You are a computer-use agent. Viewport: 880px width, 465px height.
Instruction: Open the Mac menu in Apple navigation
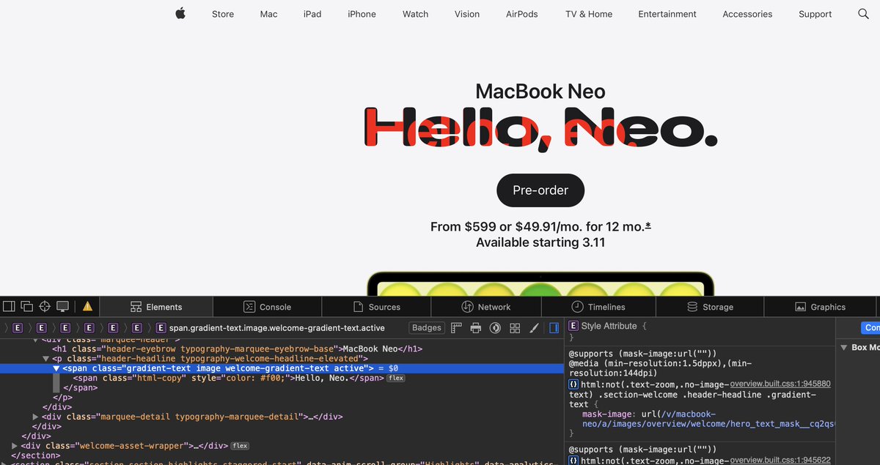coord(268,14)
